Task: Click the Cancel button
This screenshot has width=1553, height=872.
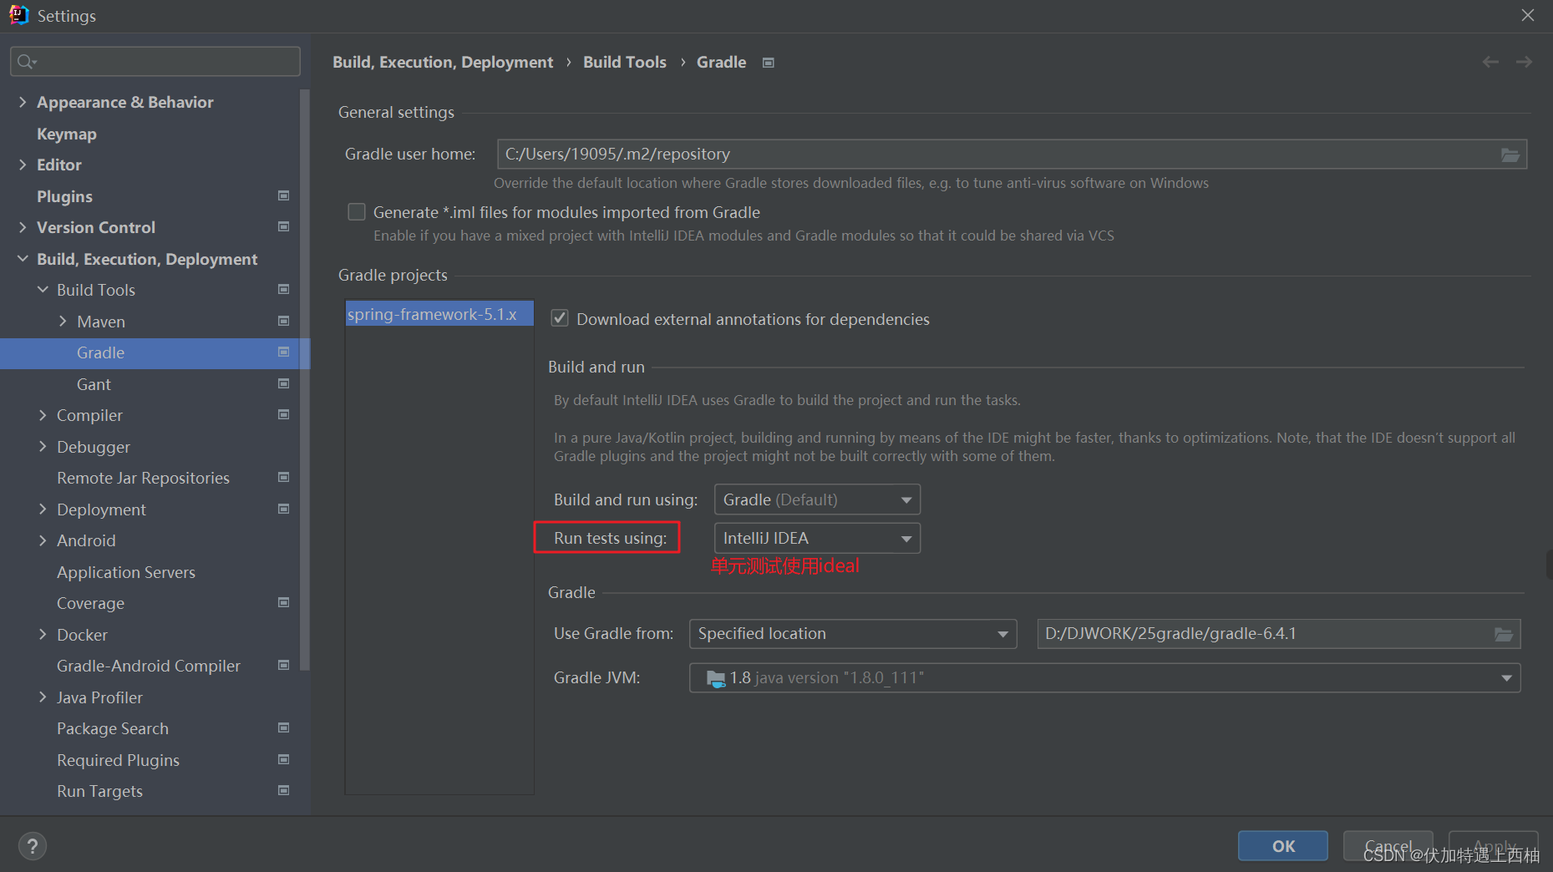Action: click(x=1388, y=846)
